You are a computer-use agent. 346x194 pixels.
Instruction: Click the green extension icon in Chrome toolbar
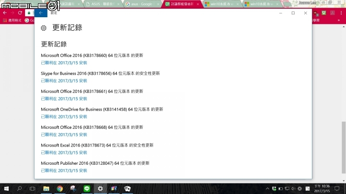tap(324, 13)
